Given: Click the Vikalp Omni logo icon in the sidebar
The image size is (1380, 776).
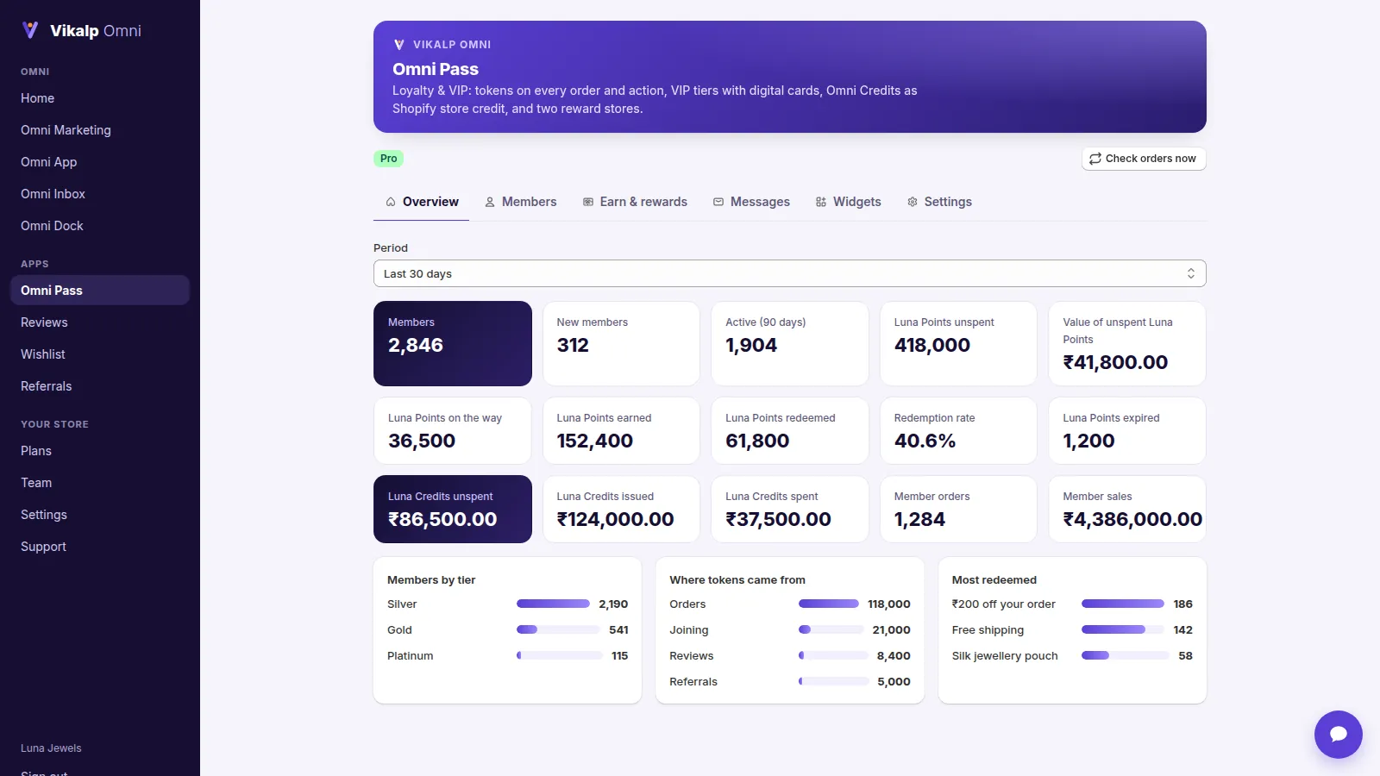Looking at the screenshot, I should [x=30, y=30].
